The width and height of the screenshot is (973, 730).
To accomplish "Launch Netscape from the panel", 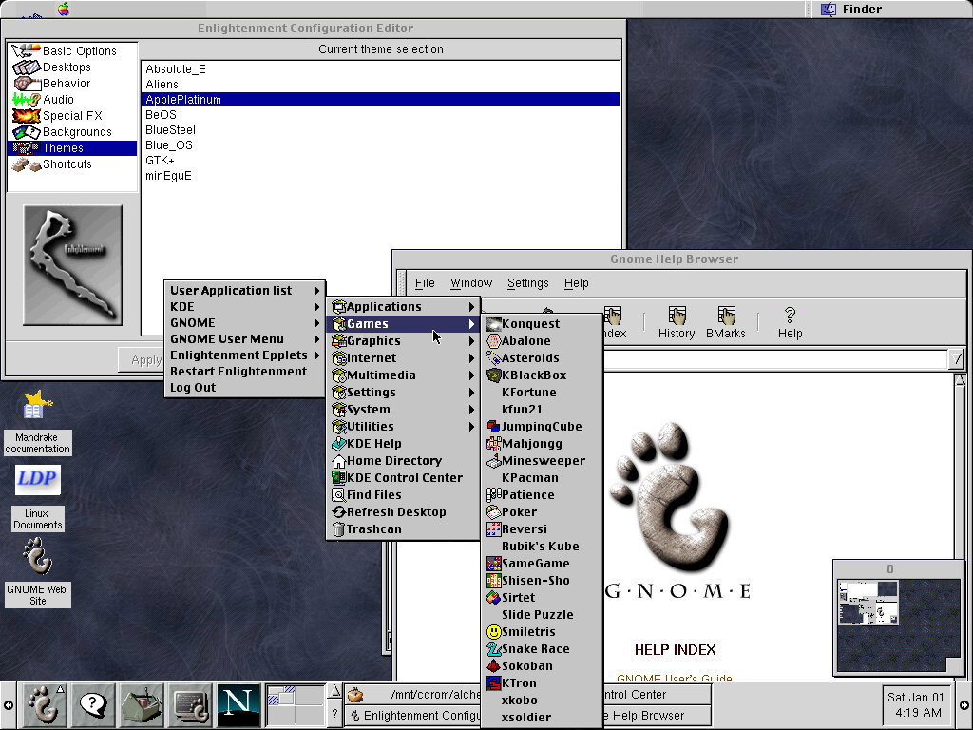I will [238, 704].
